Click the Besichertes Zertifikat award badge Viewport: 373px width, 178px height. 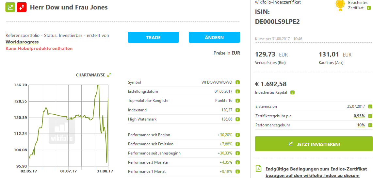(x=341, y=5)
